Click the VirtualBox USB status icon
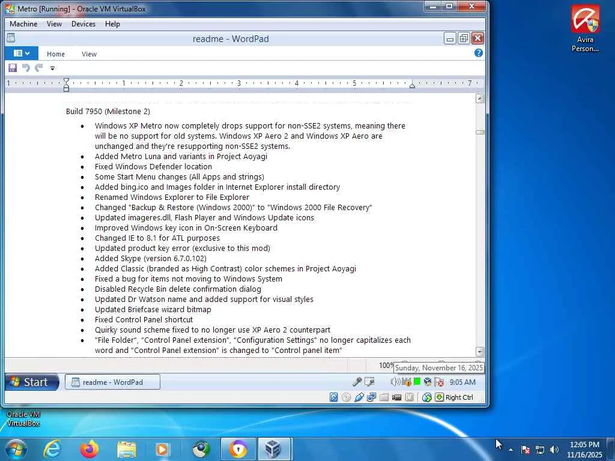The width and height of the screenshot is (615, 461). 359,397
